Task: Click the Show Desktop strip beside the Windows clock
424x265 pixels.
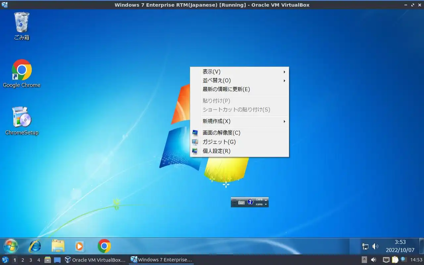Action: point(421,246)
